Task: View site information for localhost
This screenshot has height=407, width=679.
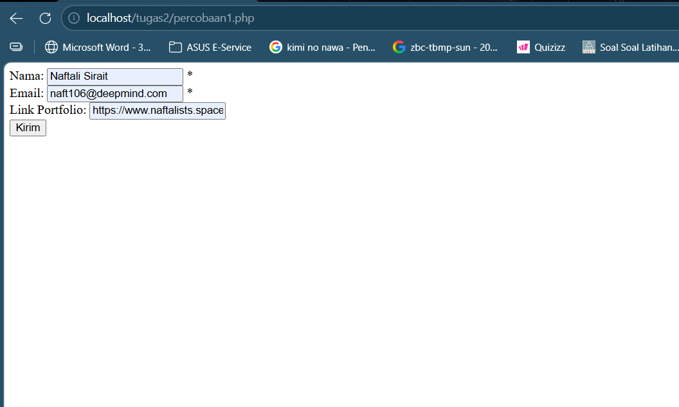Action: pos(74,18)
